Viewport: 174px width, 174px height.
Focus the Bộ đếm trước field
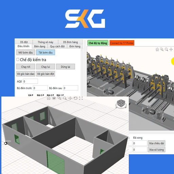[x=40, y=88]
